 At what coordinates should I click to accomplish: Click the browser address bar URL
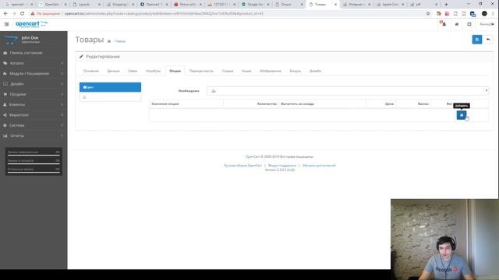164,14
